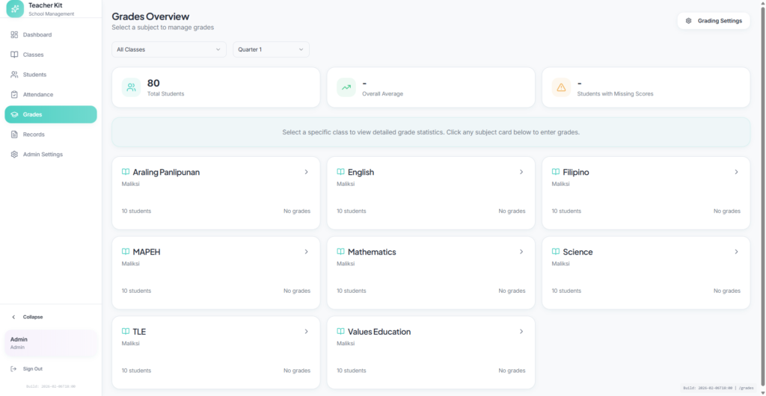Open the Araling Panlipunan subject card

(215, 192)
